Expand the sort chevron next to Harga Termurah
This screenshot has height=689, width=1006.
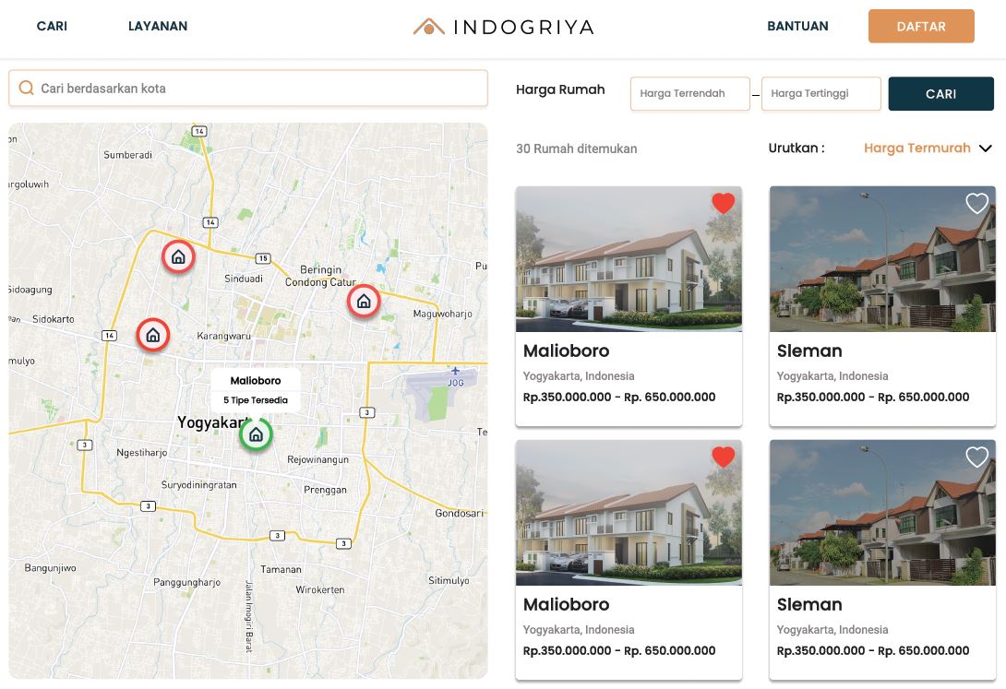(x=985, y=148)
